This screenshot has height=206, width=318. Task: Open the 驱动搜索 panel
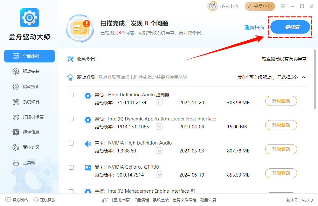coord(29,87)
